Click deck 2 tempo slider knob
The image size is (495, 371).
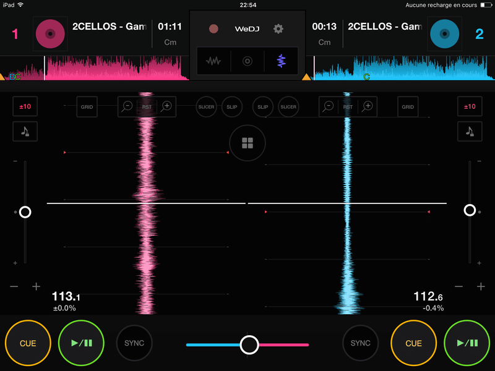click(470, 210)
